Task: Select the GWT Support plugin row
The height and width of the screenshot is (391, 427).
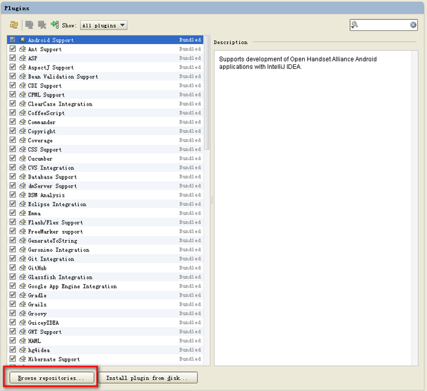Action: tap(105, 331)
